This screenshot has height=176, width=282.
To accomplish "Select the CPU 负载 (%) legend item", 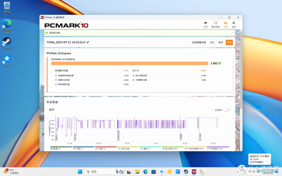I will [84, 148].
